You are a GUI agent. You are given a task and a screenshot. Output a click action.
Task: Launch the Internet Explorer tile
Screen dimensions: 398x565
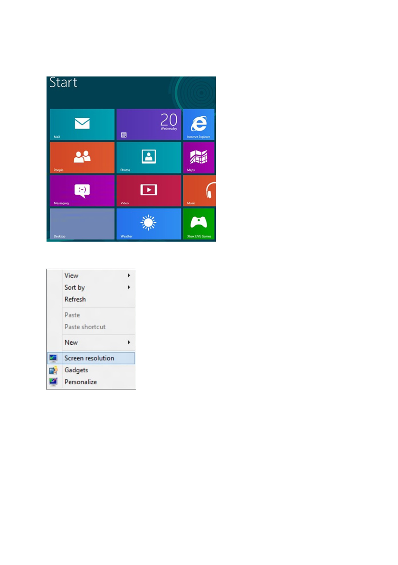click(x=199, y=124)
